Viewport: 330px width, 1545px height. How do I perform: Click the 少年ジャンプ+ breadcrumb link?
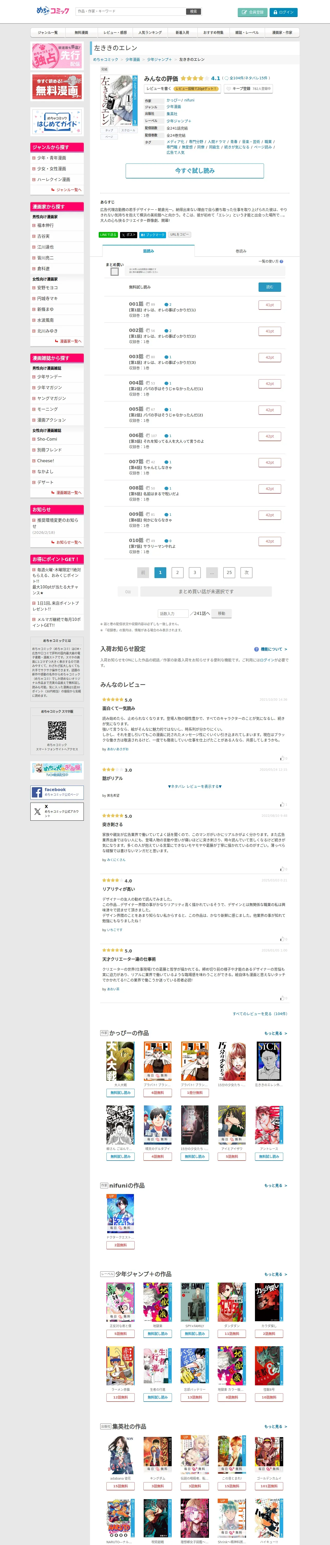pyautogui.click(x=159, y=59)
